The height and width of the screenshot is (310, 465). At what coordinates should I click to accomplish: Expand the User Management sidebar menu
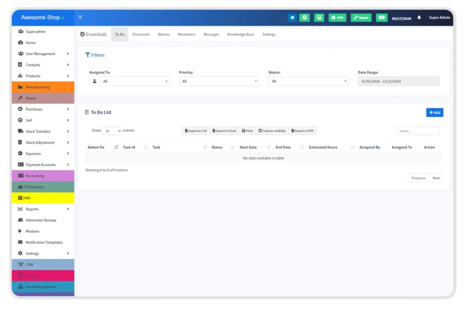click(40, 54)
